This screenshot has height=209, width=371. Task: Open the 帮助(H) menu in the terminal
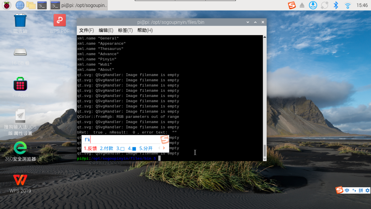[x=145, y=30]
